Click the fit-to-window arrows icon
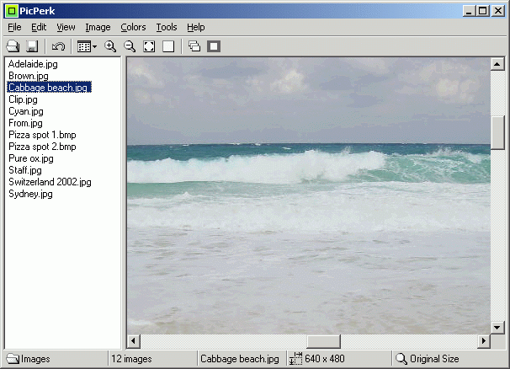 coord(149,46)
